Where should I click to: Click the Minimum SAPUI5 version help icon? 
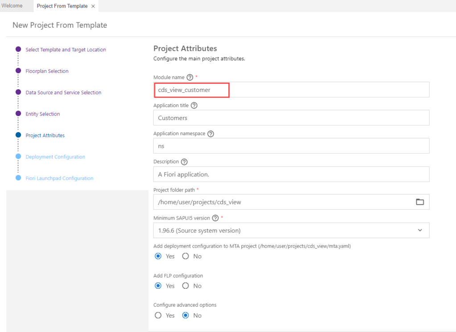215,218
